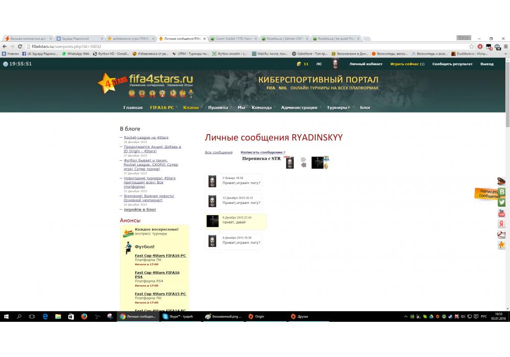This screenshot has width=510, height=357.
Task: Switch to the Rozetka.ua Zalman browser tab
Action: point(285,38)
